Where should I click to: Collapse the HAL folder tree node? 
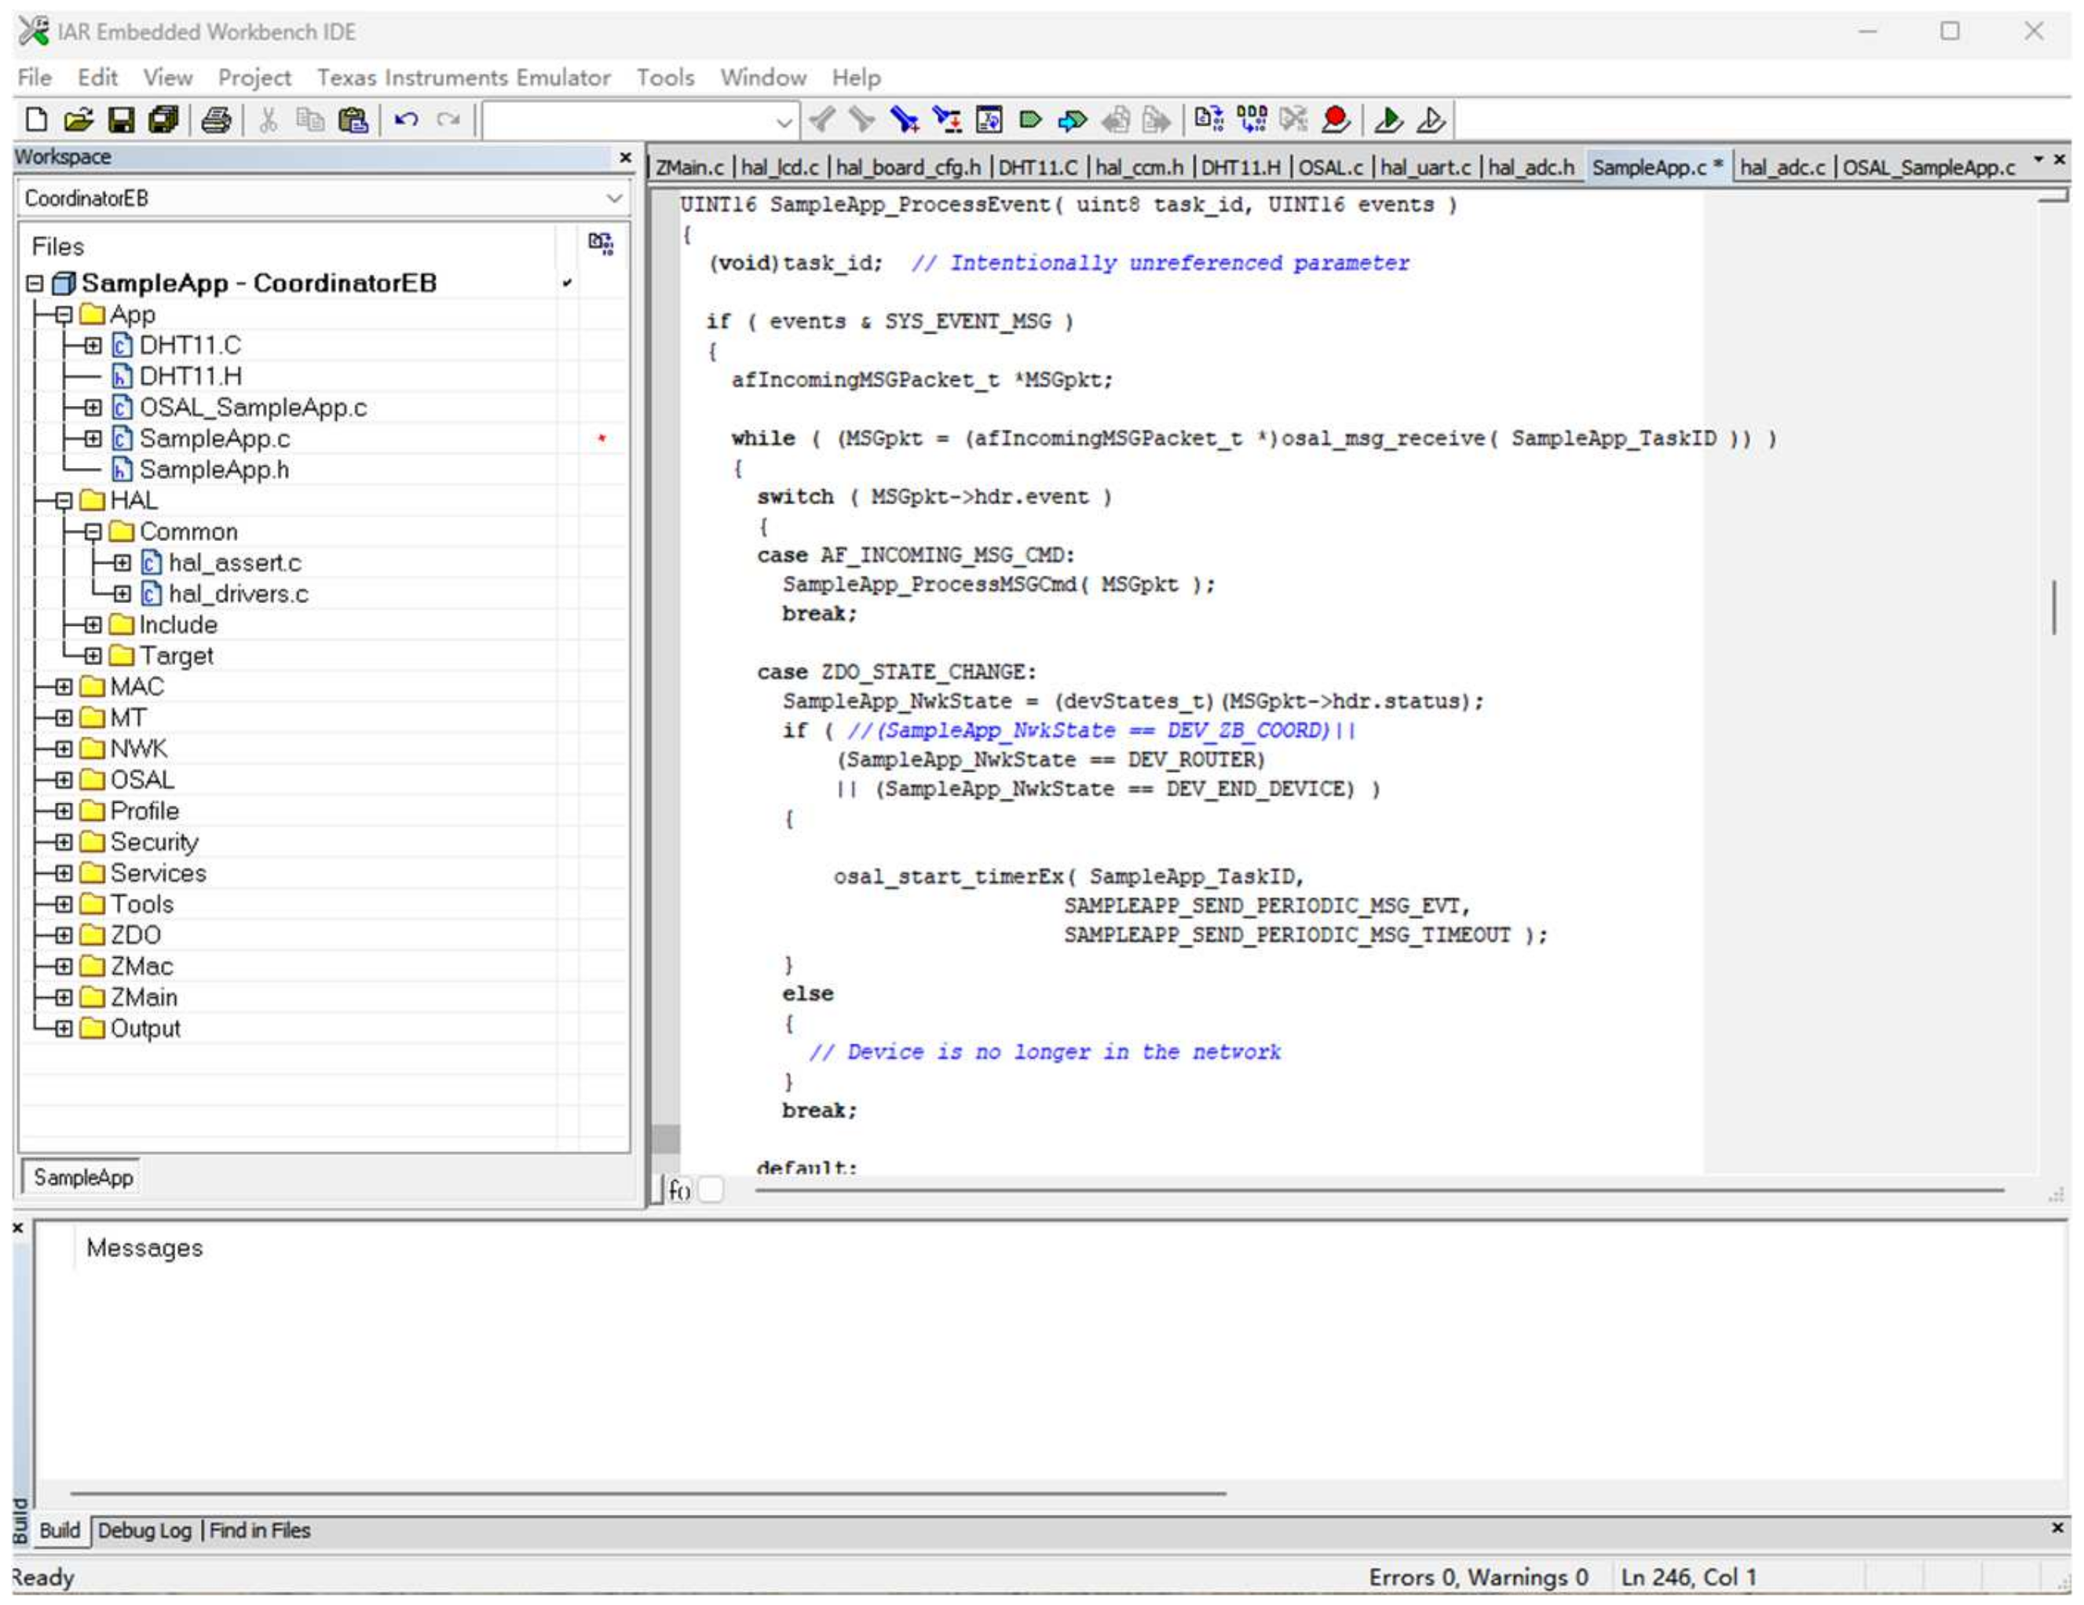point(64,501)
